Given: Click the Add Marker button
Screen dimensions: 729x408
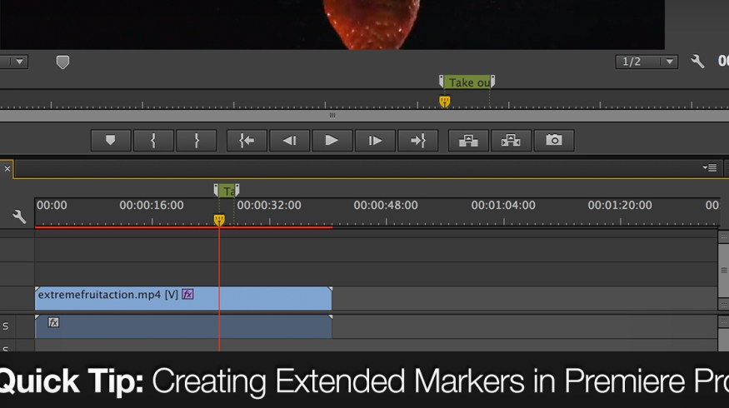Looking at the screenshot, I should tap(111, 141).
